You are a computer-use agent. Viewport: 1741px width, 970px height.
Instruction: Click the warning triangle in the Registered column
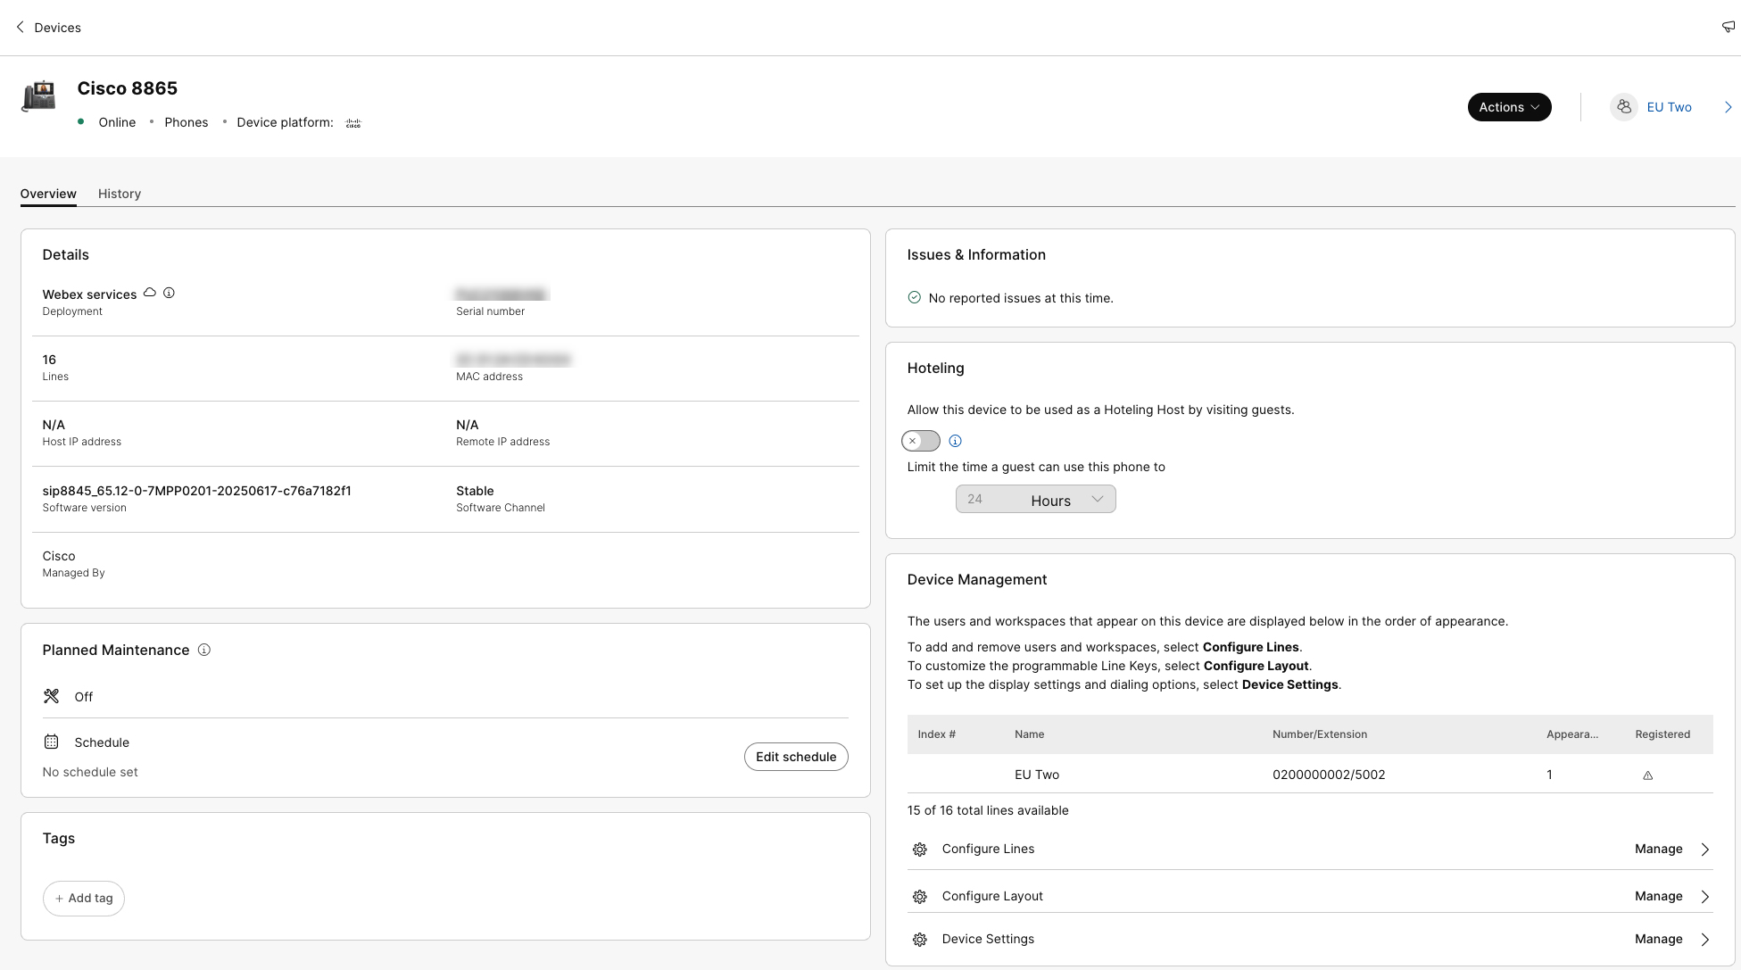tap(1647, 775)
